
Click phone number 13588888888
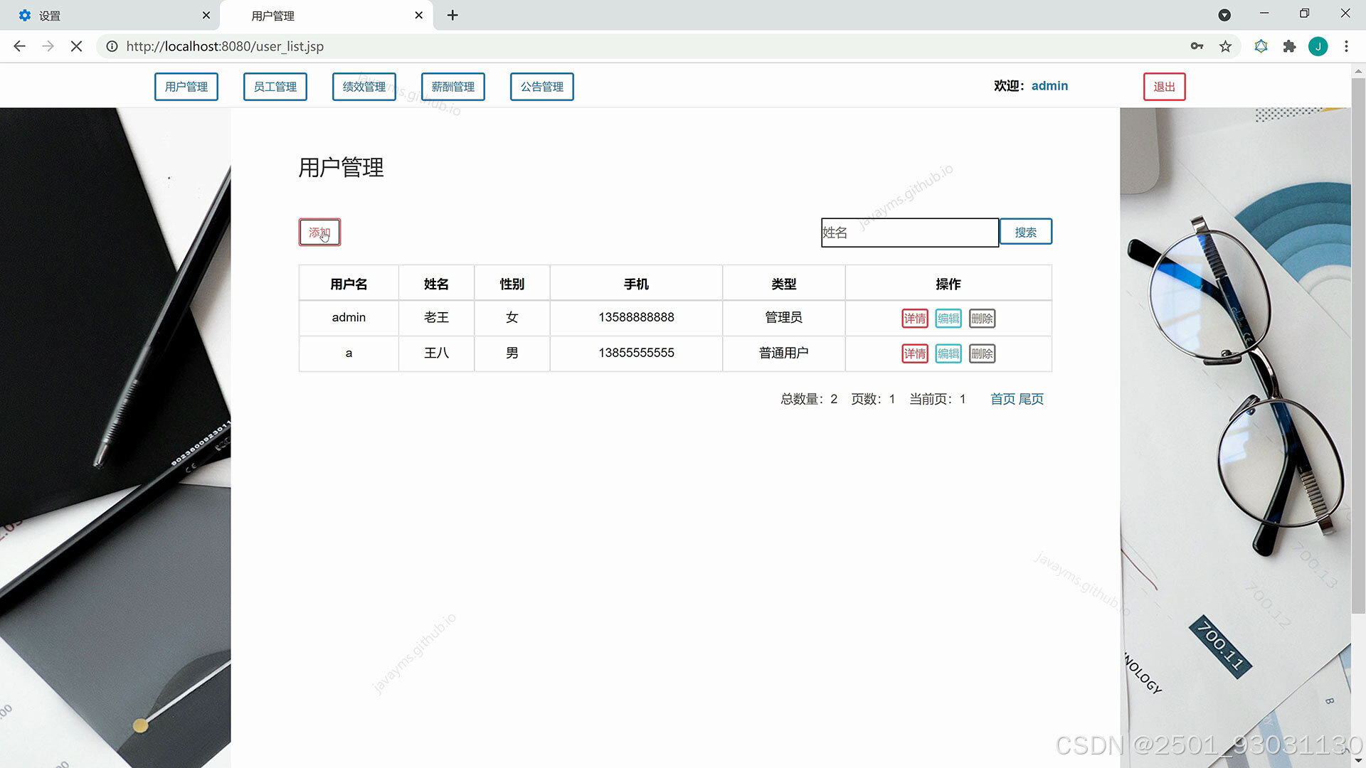(636, 317)
